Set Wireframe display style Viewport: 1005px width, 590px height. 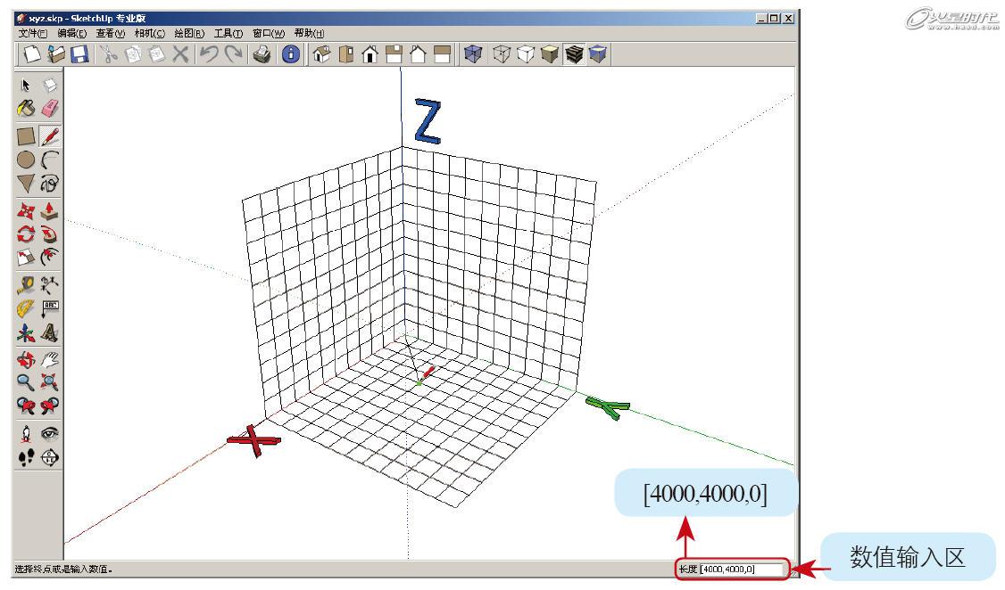(502, 54)
